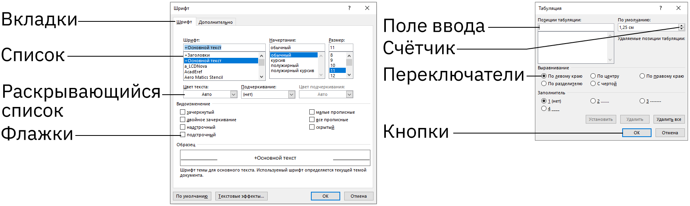Image resolution: width=690 pixels, height=206 pixels.
Task: Click the Текстовые эффекты button
Action: 241,196
